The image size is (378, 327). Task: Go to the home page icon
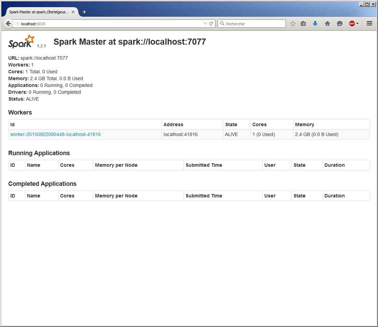click(327, 24)
